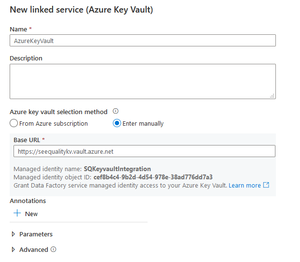Click the Advanced section heading text
300x262 pixels.
coord(33,249)
